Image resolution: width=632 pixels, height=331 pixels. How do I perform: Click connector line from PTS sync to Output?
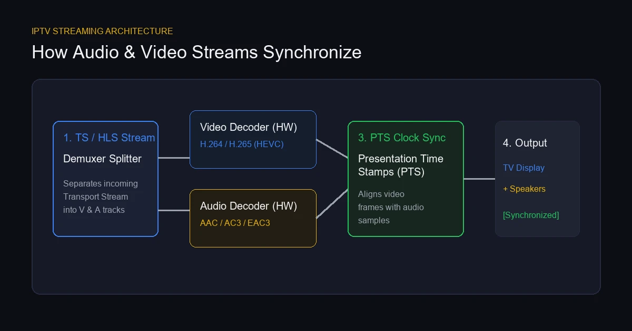[479, 179]
